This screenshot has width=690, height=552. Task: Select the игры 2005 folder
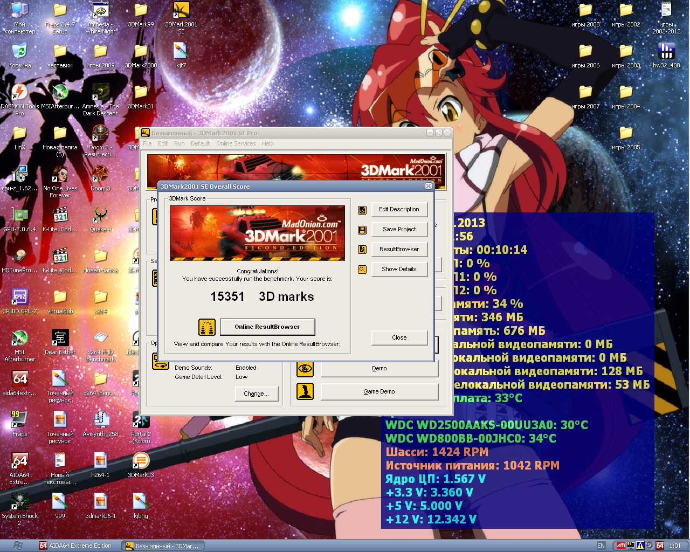pos(626,138)
